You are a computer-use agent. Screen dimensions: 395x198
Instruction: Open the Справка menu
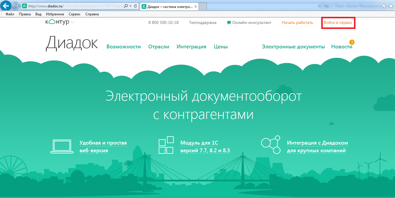[92, 14]
